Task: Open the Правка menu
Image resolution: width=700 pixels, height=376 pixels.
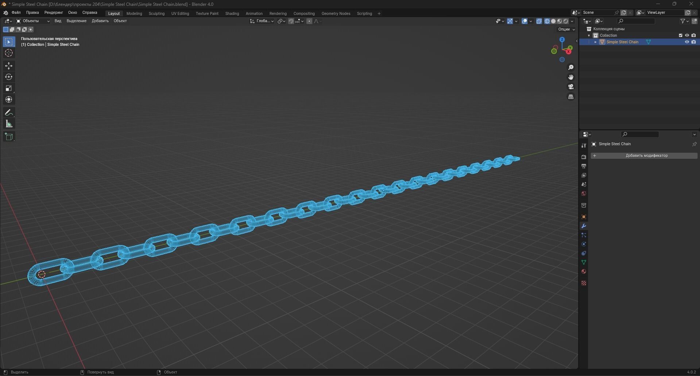Action: point(32,13)
